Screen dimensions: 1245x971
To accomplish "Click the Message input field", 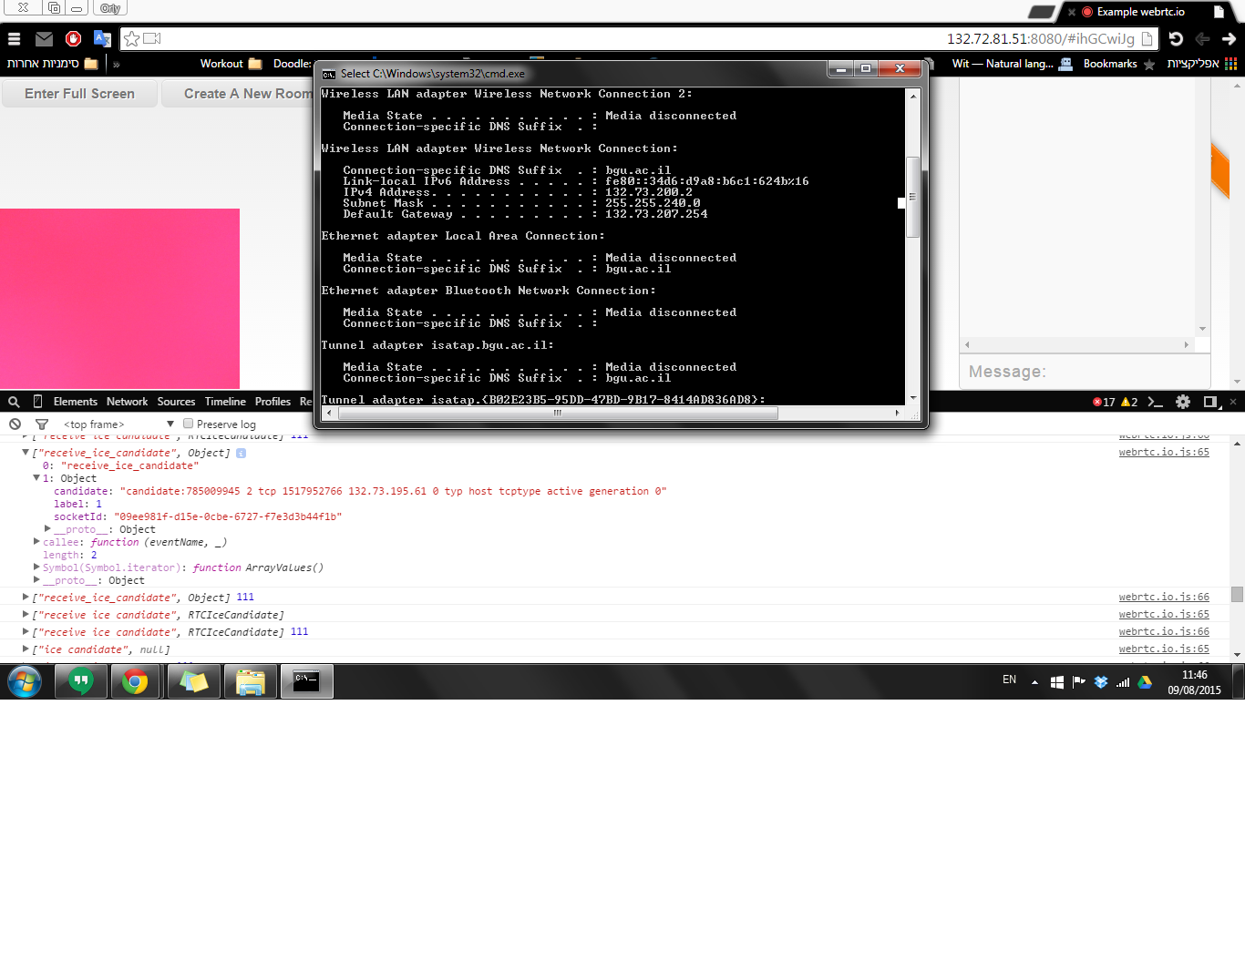I will point(1085,372).
